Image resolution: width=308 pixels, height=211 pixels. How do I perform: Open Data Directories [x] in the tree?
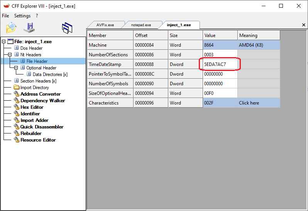click(50, 74)
